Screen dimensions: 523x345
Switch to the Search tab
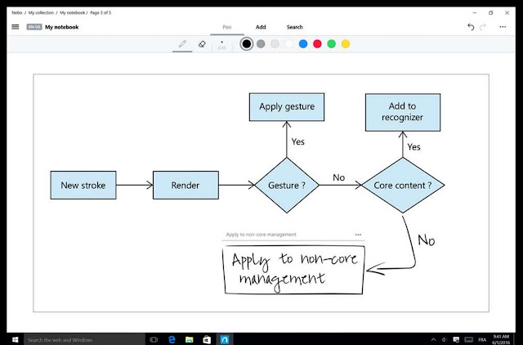[294, 27]
